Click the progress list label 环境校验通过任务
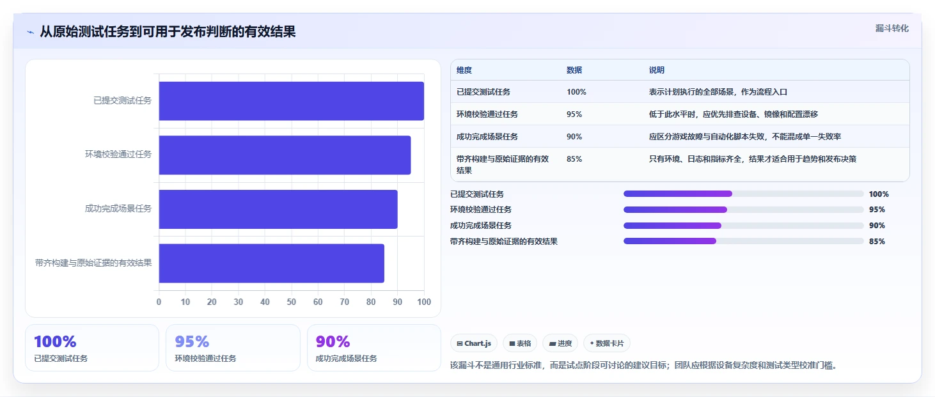 pyautogui.click(x=481, y=210)
